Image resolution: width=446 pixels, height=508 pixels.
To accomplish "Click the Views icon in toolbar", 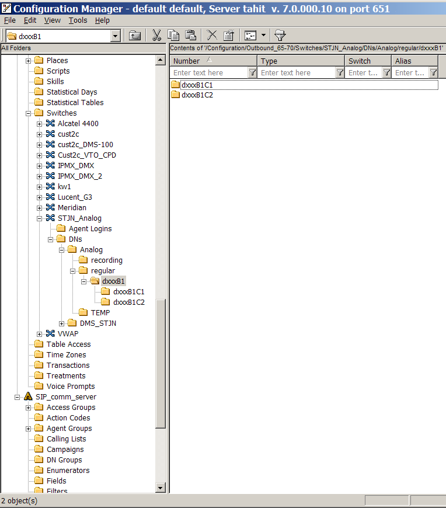I will pyautogui.click(x=250, y=36).
